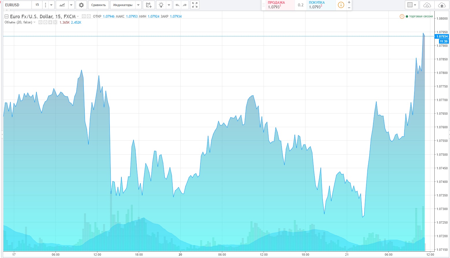Click the 0.2 value in the trading panel
Image resolution: width=450 pixels, height=258 pixels.
[x=301, y=5]
